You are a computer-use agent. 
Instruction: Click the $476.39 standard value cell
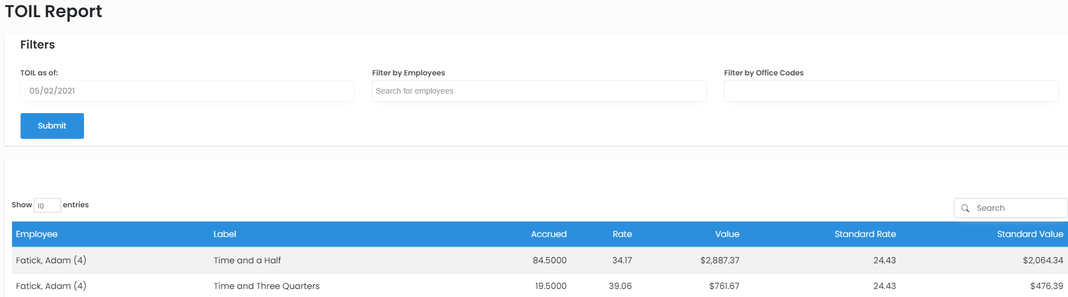click(x=1046, y=286)
